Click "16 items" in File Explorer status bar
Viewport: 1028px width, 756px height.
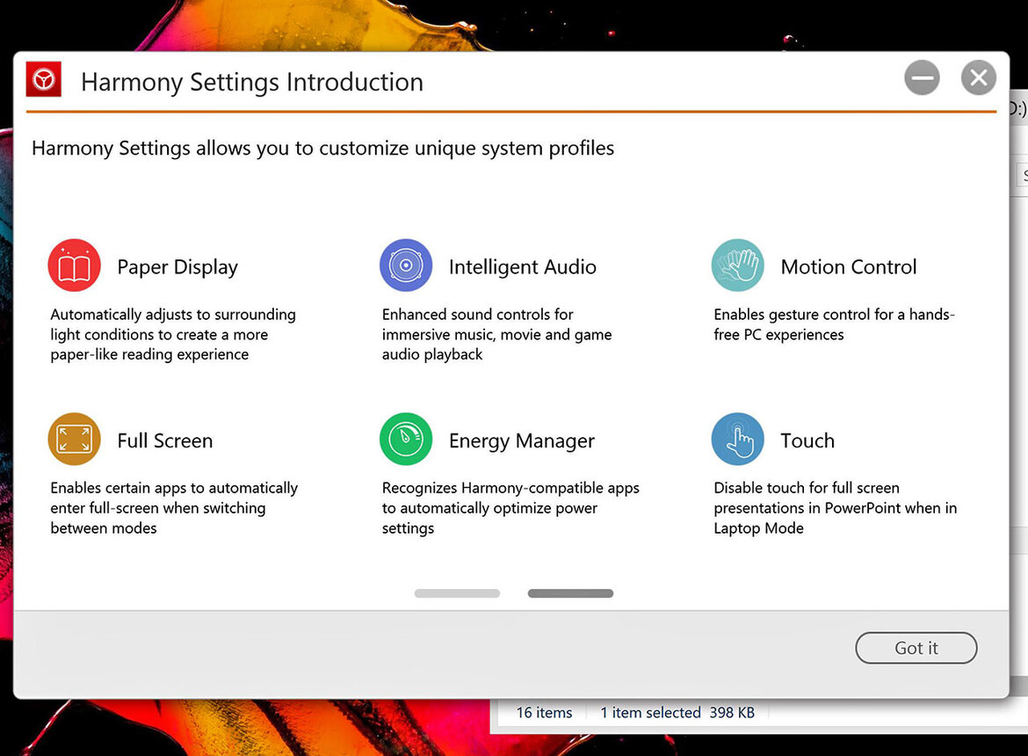coord(544,713)
